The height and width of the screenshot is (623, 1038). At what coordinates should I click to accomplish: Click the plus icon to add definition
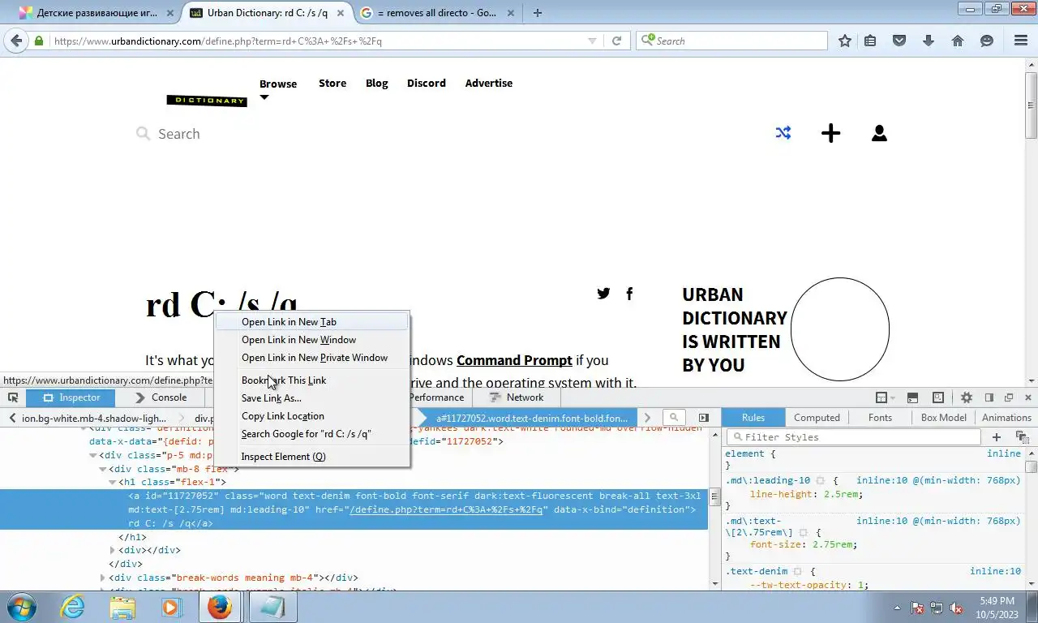pos(831,133)
